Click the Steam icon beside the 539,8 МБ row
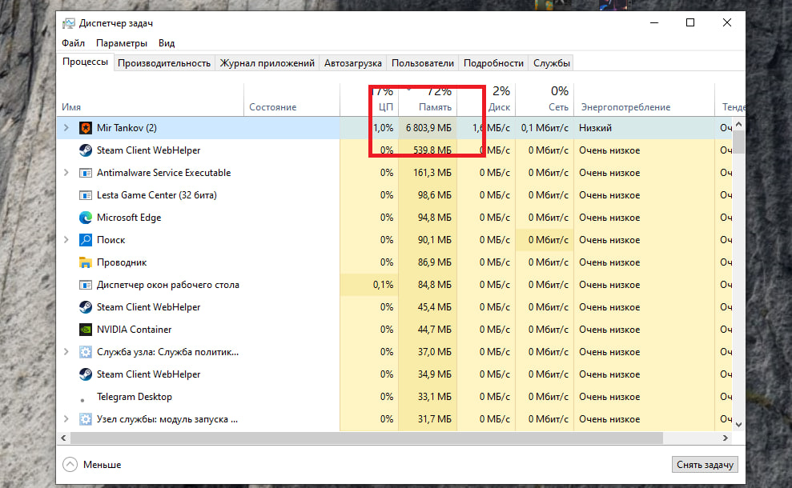This screenshot has width=792, height=488. coord(86,150)
